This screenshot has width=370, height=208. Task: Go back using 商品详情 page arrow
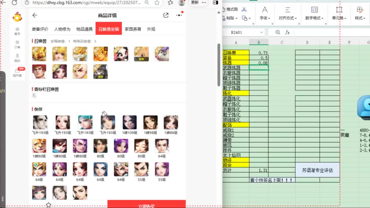[35, 15]
